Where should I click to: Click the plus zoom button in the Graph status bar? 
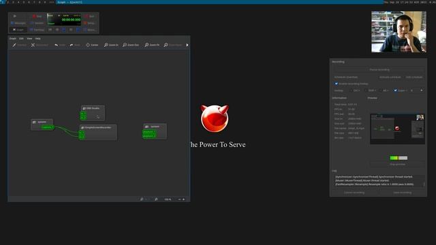pyautogui.click(x=183, y=199)
